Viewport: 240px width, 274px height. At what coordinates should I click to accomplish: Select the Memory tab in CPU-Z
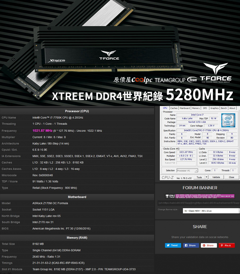pos(196,108)
